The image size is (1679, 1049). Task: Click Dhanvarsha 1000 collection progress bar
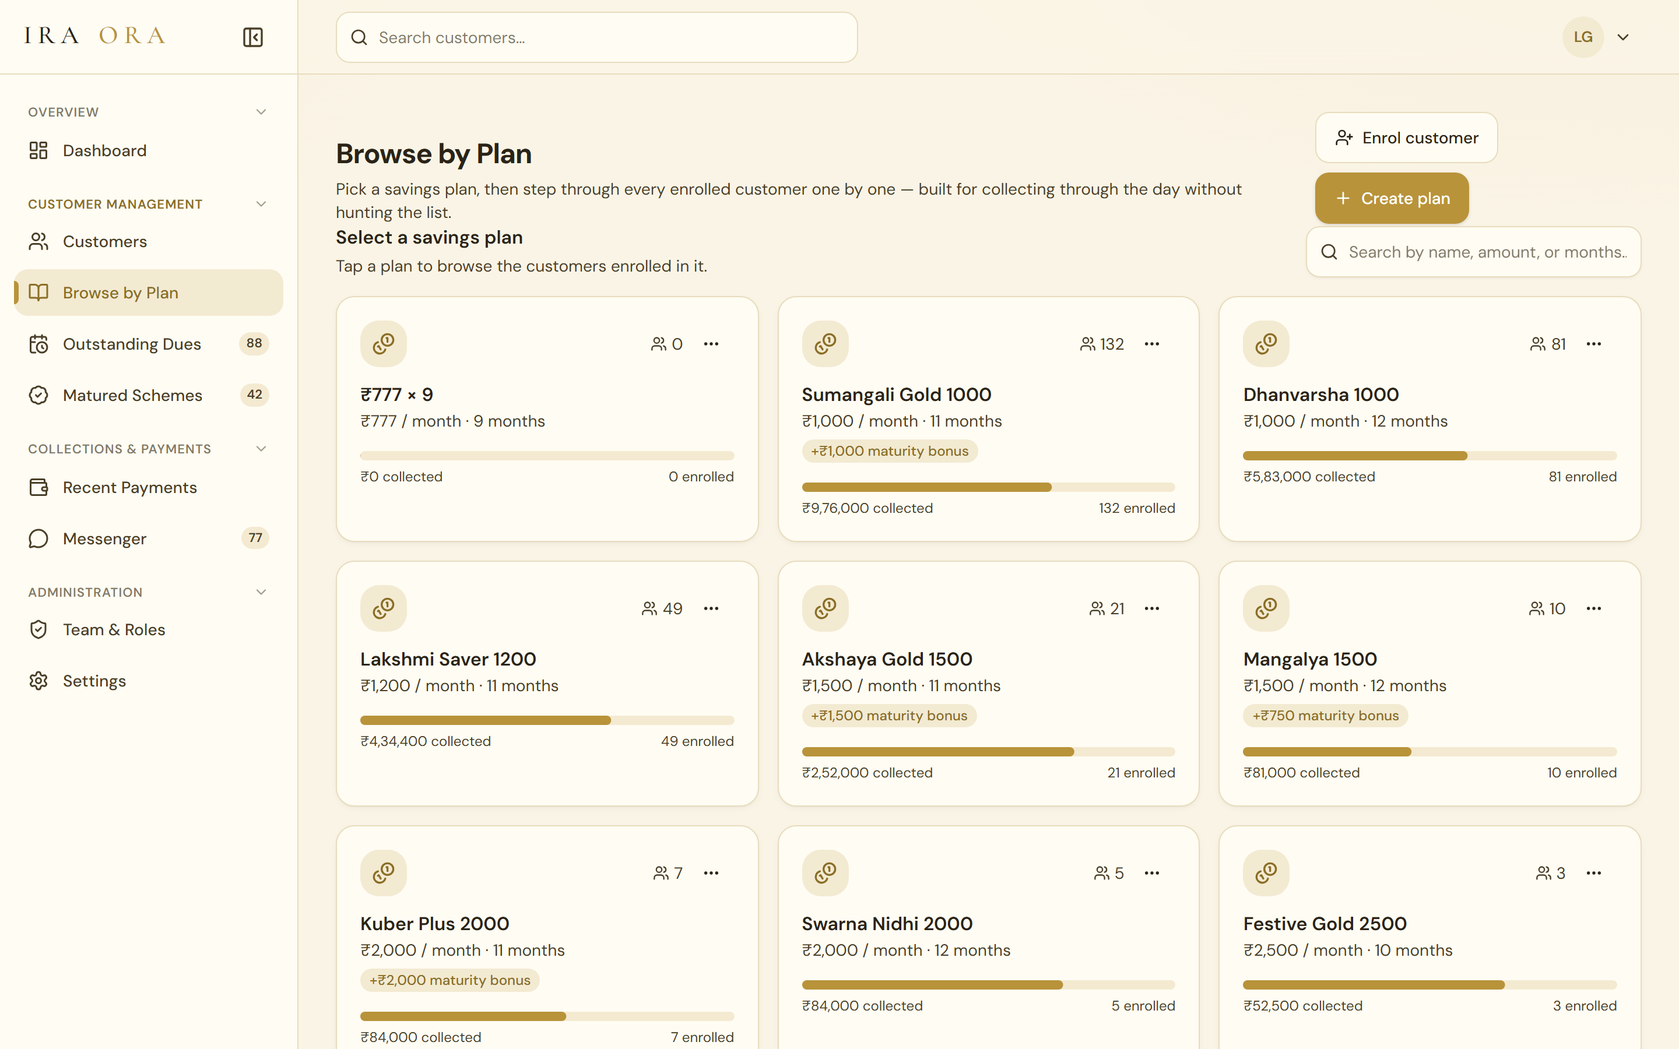point(1430,456)
